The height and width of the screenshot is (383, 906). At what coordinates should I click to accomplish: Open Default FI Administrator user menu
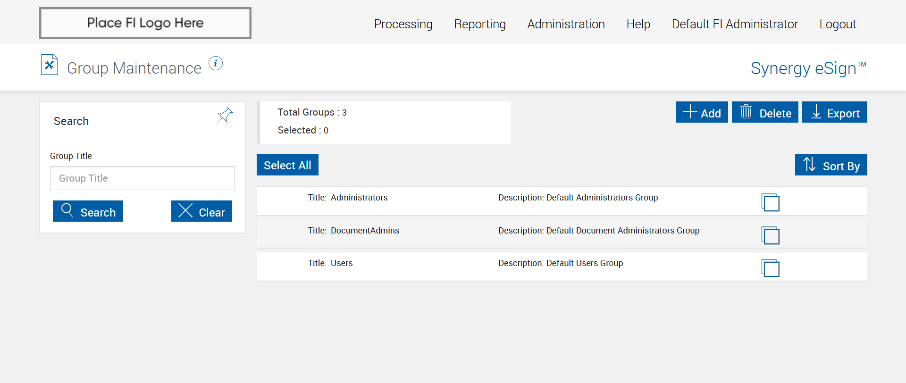pos(734,24)
